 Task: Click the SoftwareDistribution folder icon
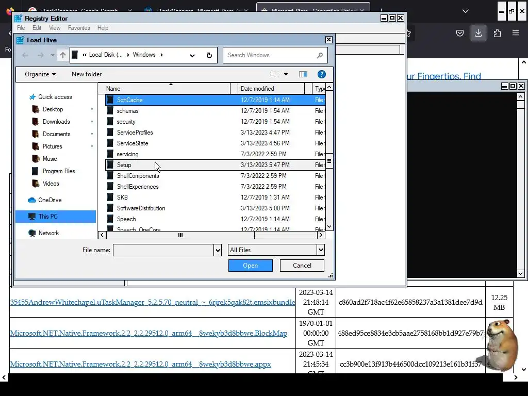(110, 208)
